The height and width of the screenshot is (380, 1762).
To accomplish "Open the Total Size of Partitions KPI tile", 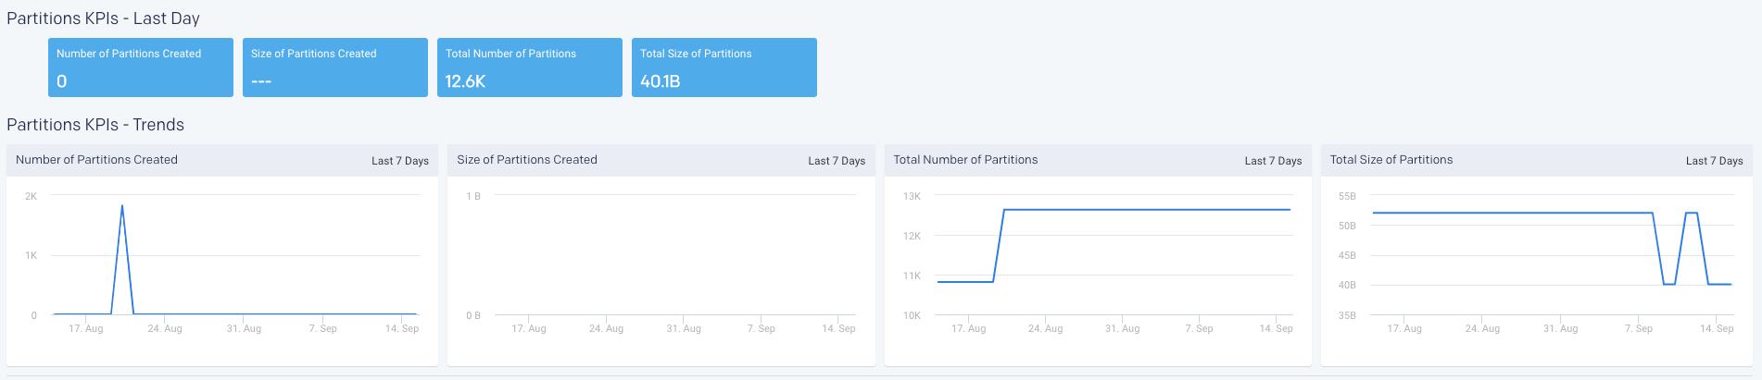I will (x=724, y=67).
